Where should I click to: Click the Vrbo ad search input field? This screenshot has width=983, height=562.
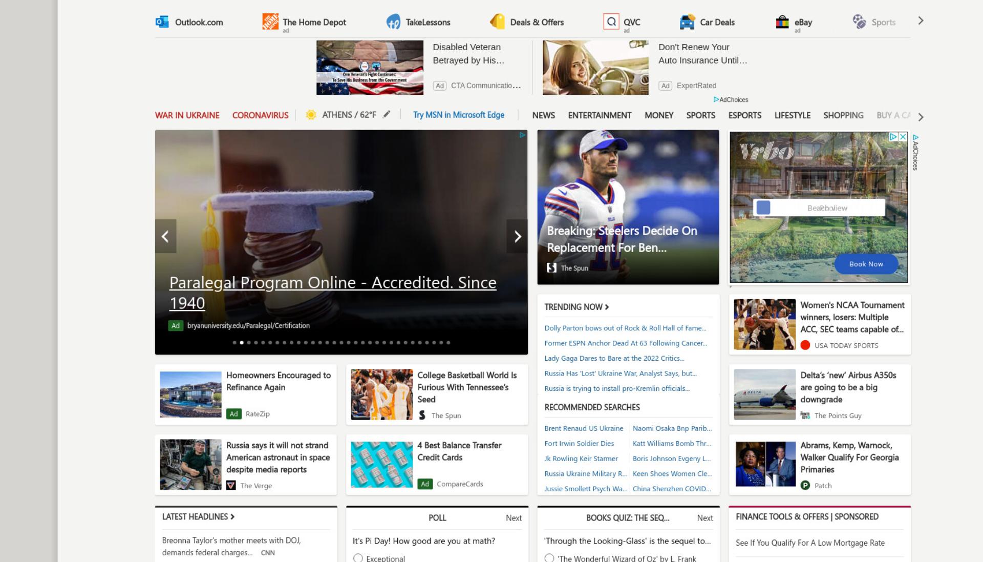click(819, 207)
